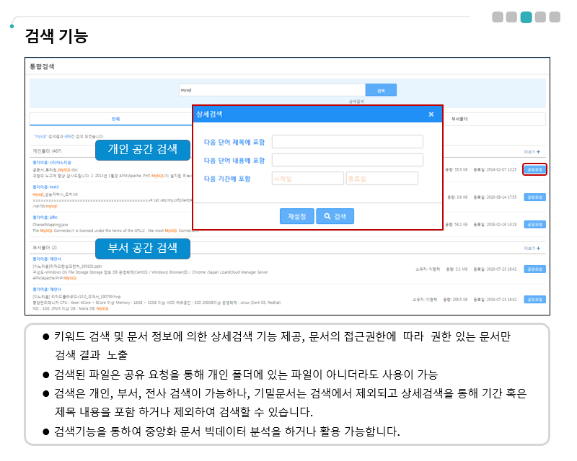Screen dimensions: 577x461
Task: Click the red-outlined 공유요청 button
Action: click(534, 170)
